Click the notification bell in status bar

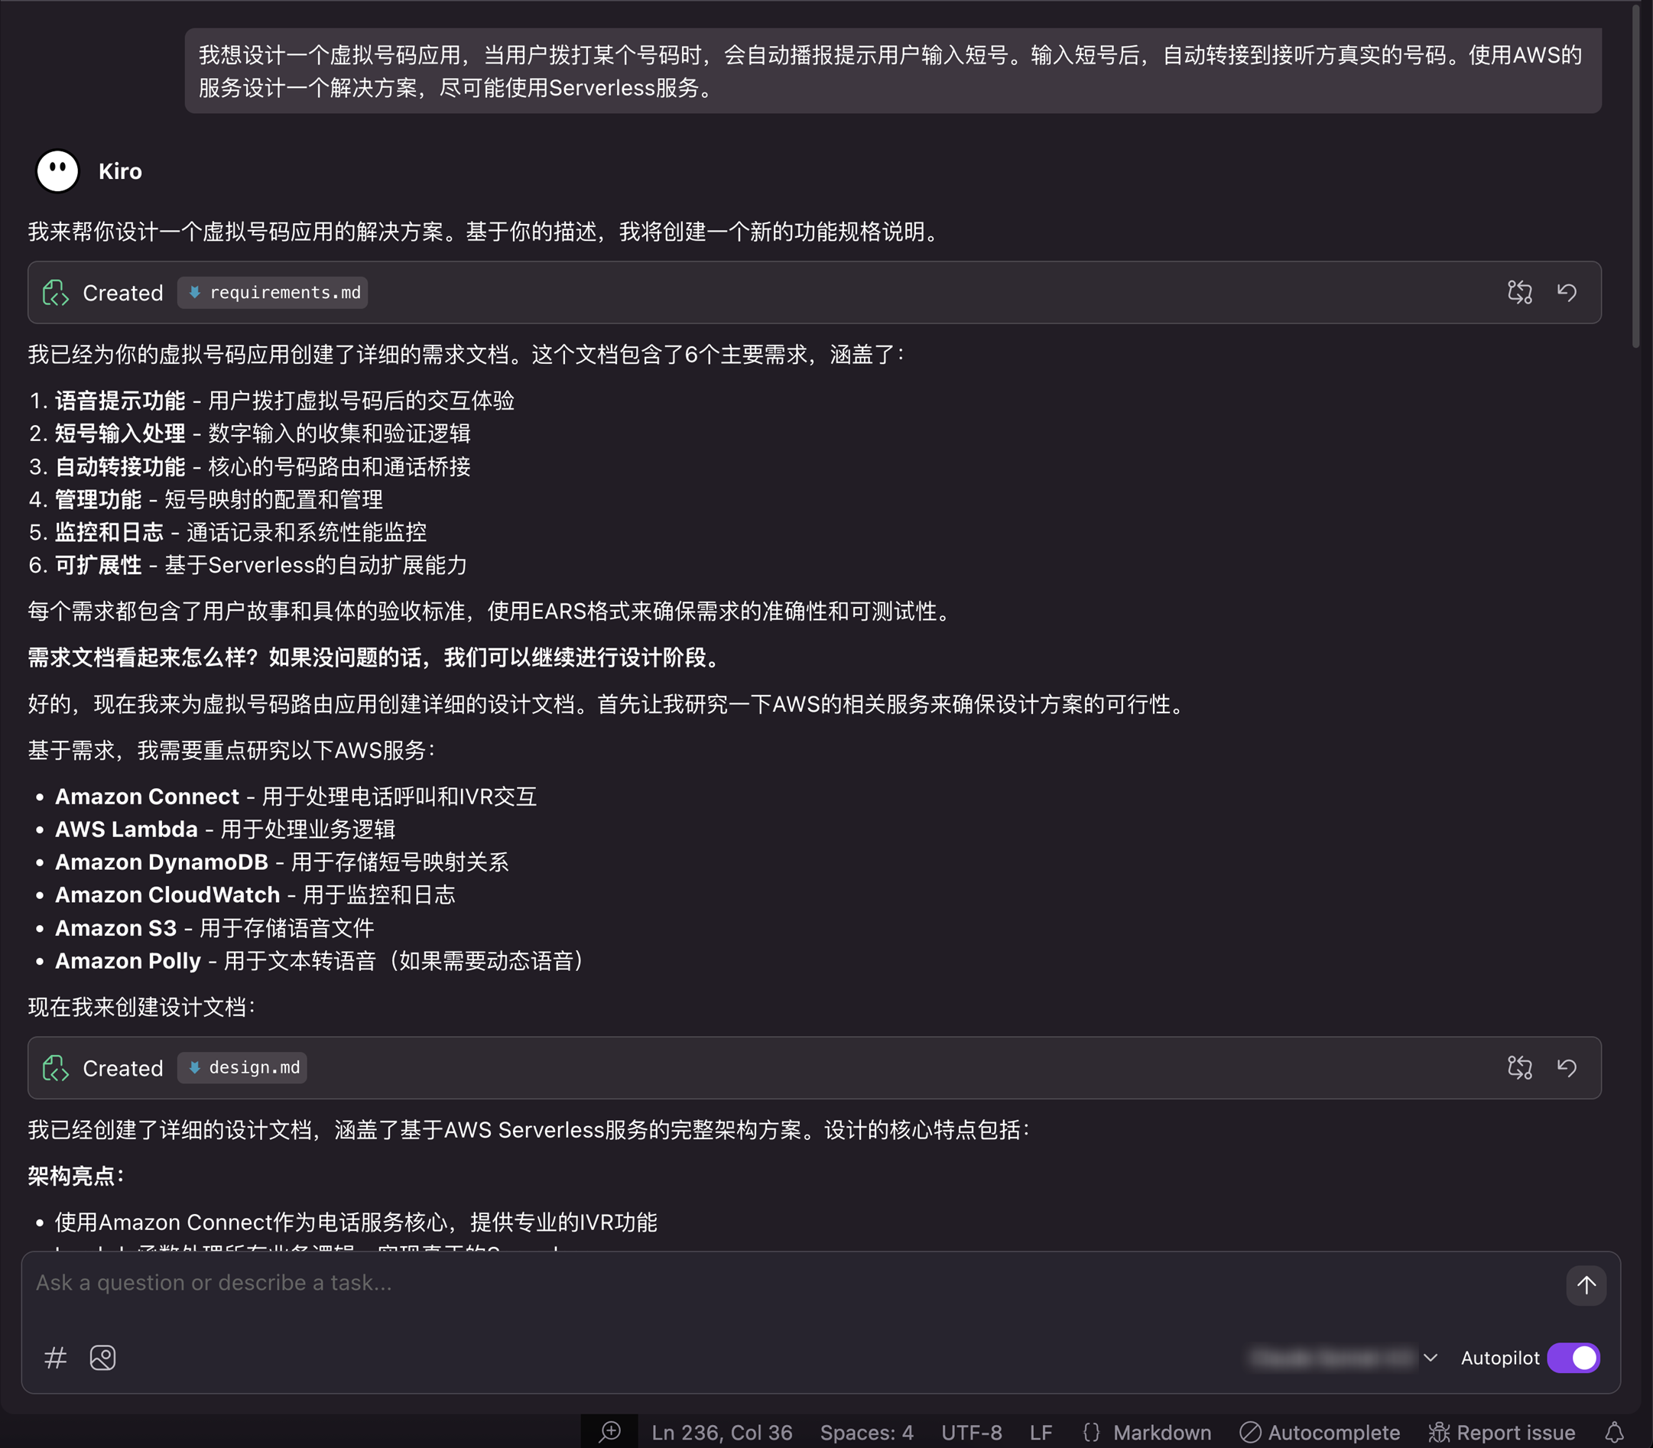coord(1614,1433)
